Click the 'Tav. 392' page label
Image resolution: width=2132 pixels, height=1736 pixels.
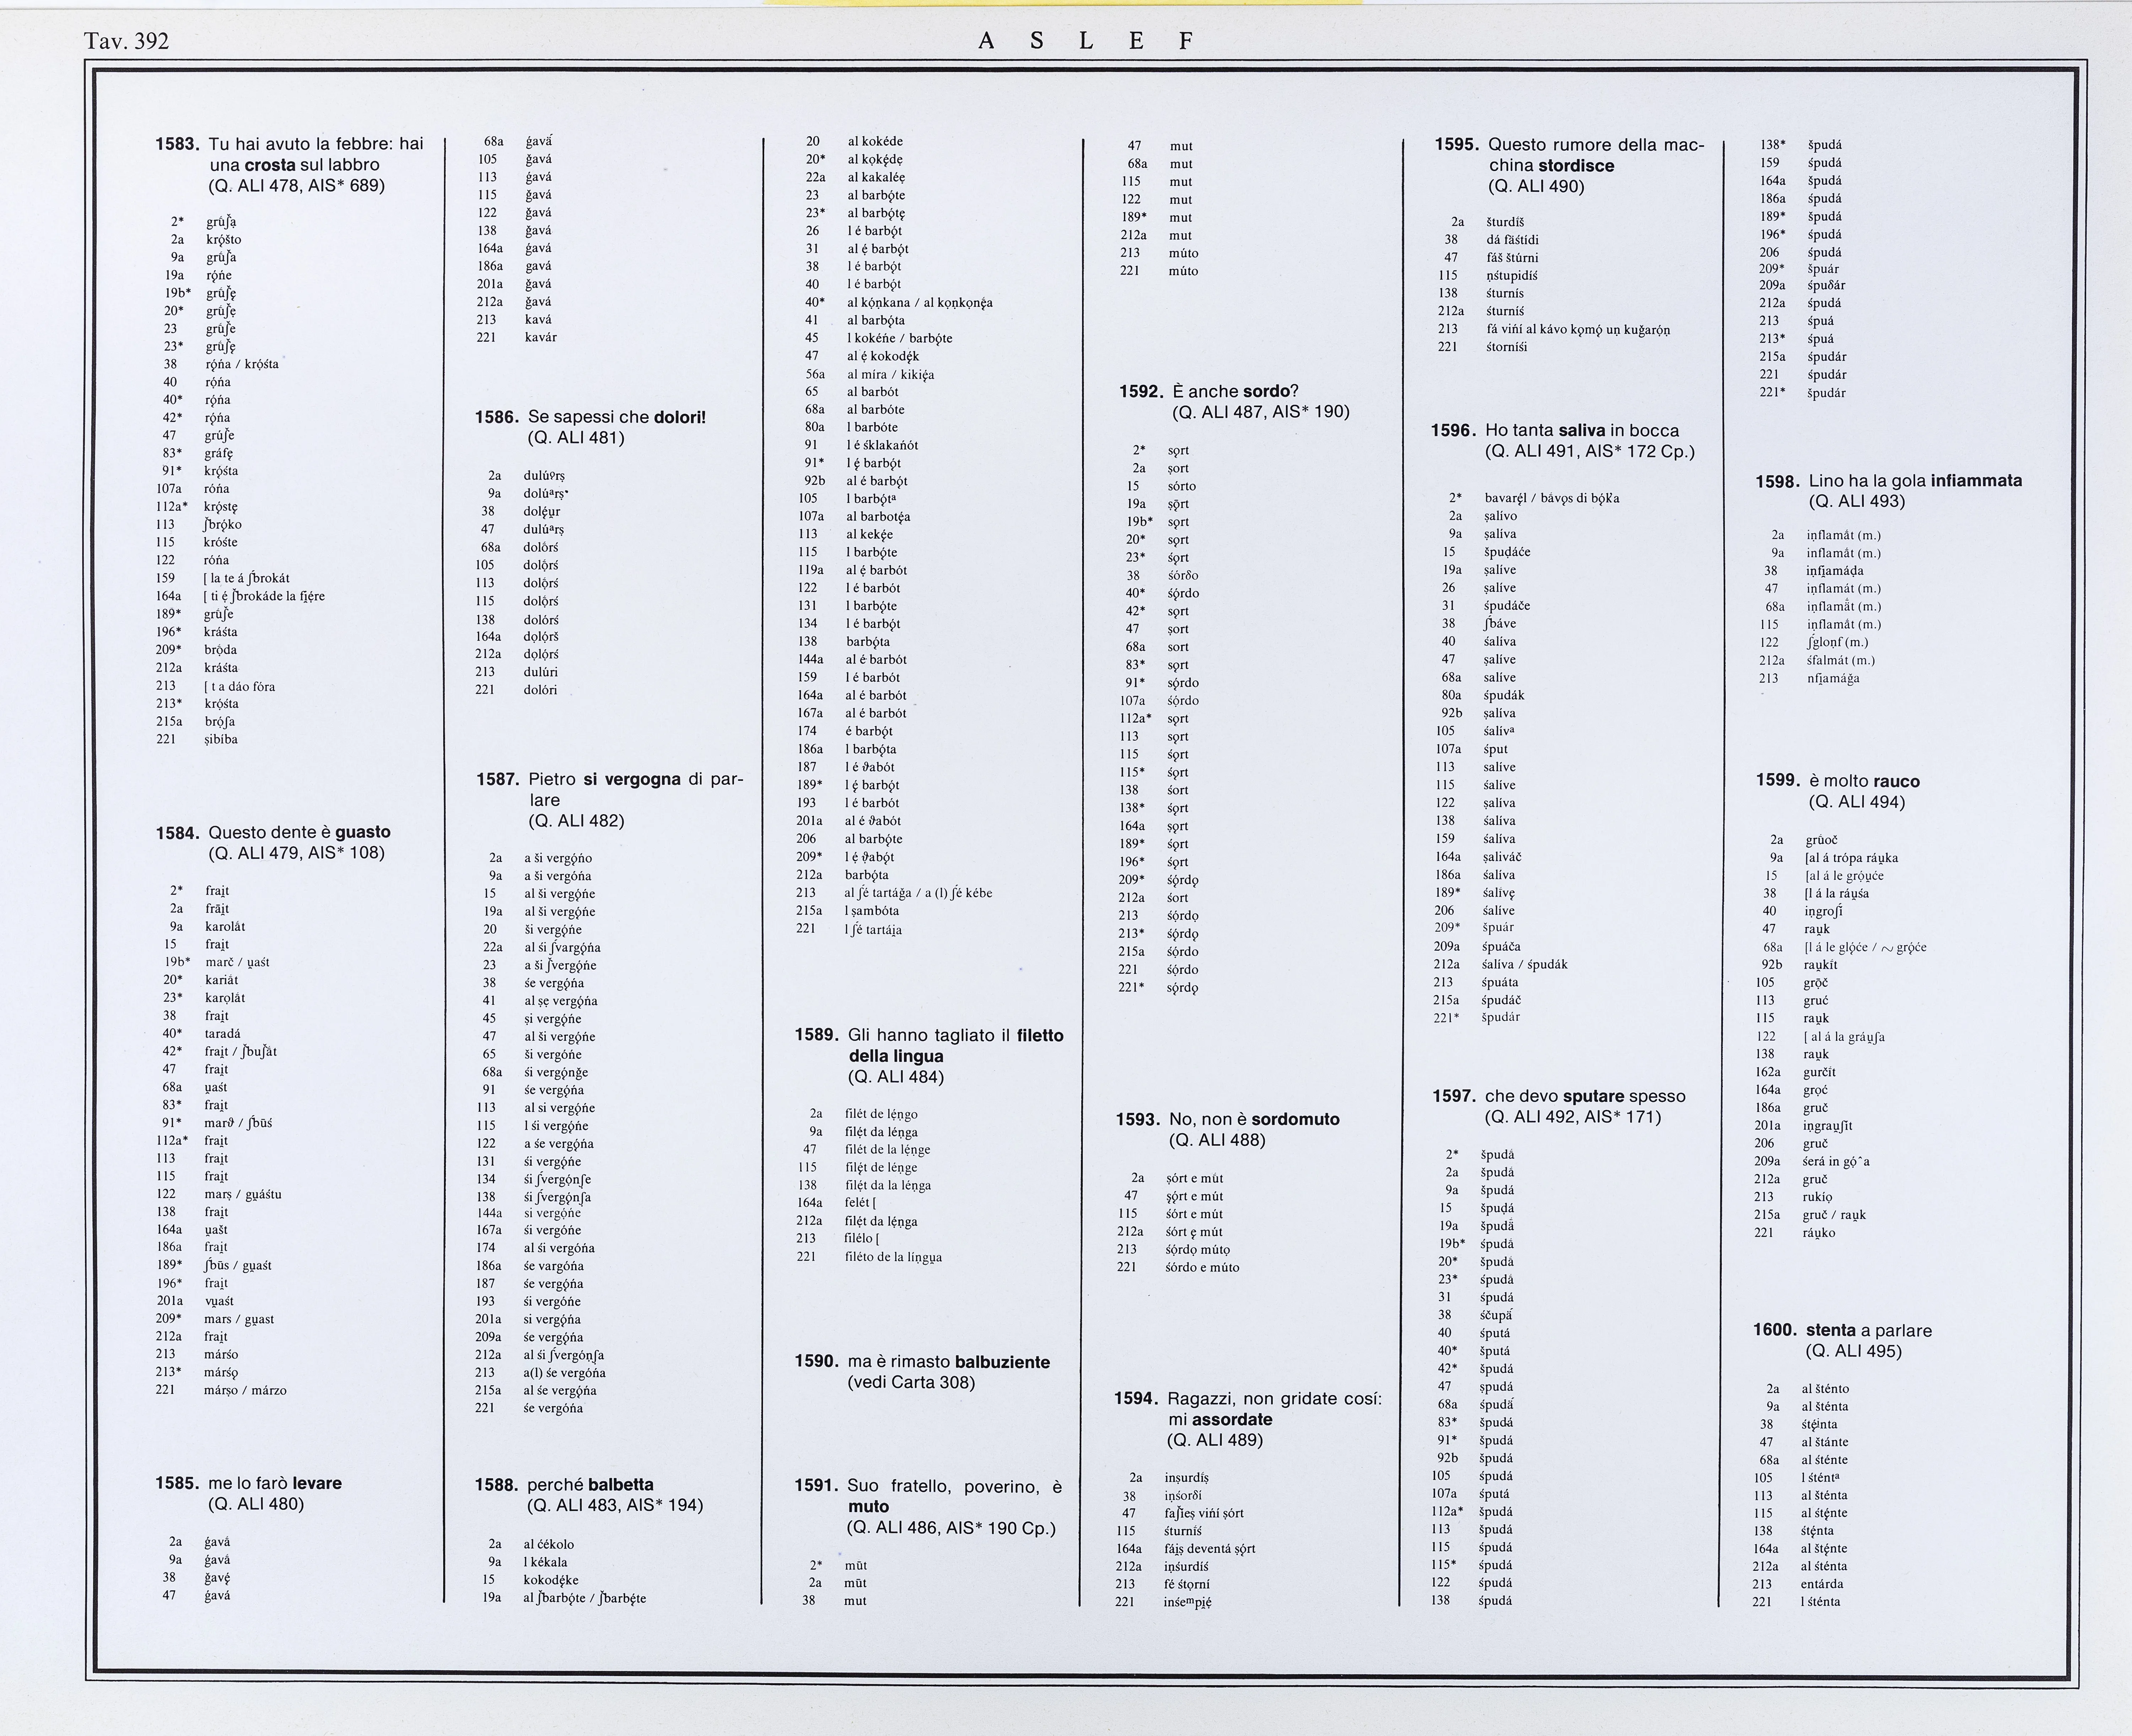[127, 41]
